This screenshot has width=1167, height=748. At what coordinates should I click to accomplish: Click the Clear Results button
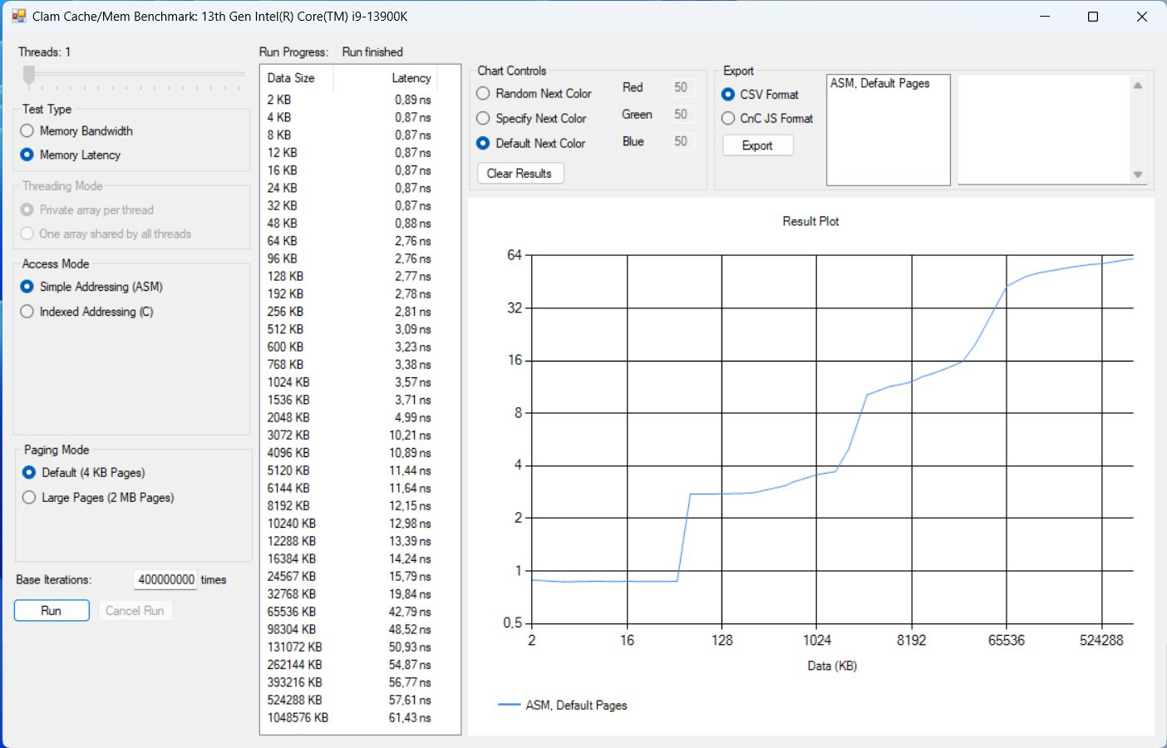point(520,173)
